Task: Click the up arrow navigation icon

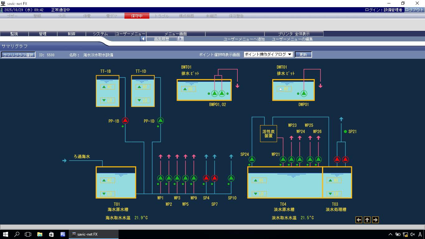Action: (367, 220)
